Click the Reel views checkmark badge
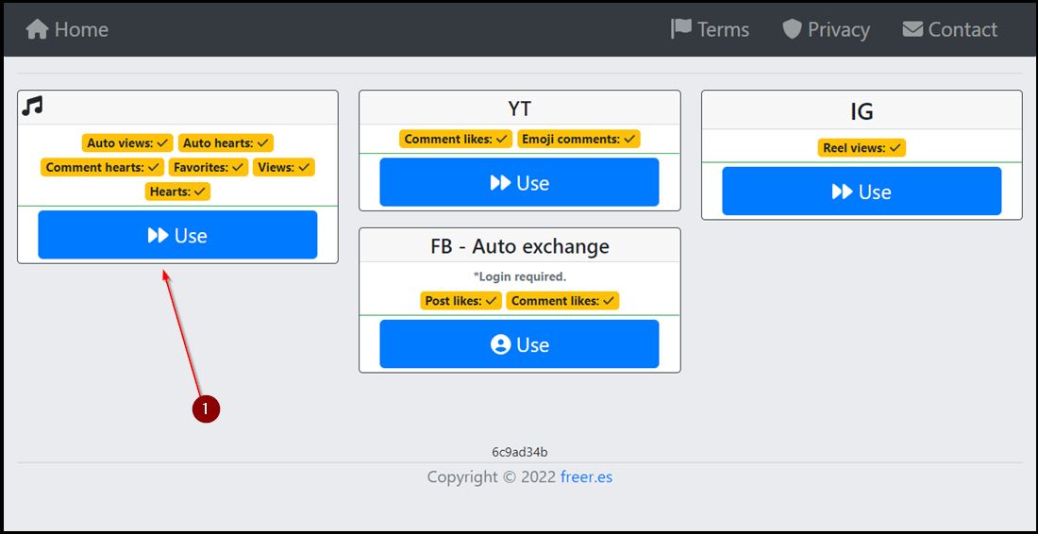 point(862,148)
